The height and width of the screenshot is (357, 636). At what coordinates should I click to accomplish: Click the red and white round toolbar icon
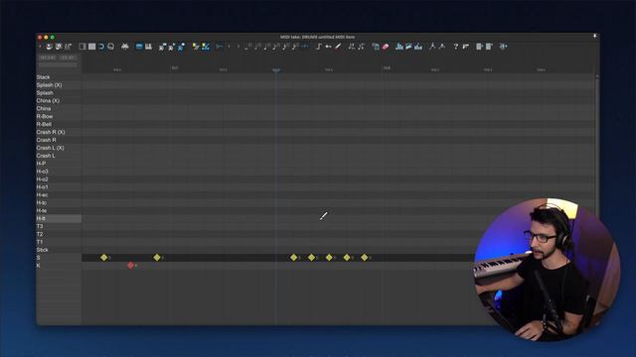[x=49, y=47]
